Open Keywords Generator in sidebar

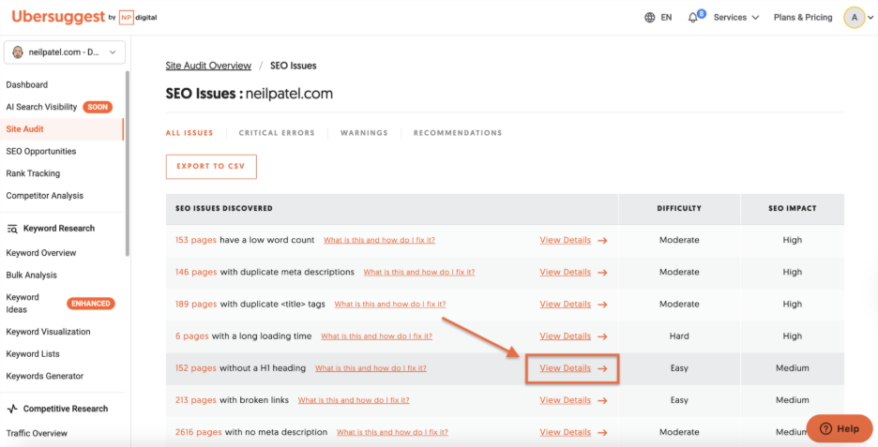pyautogui.click(x=45, y=376)
